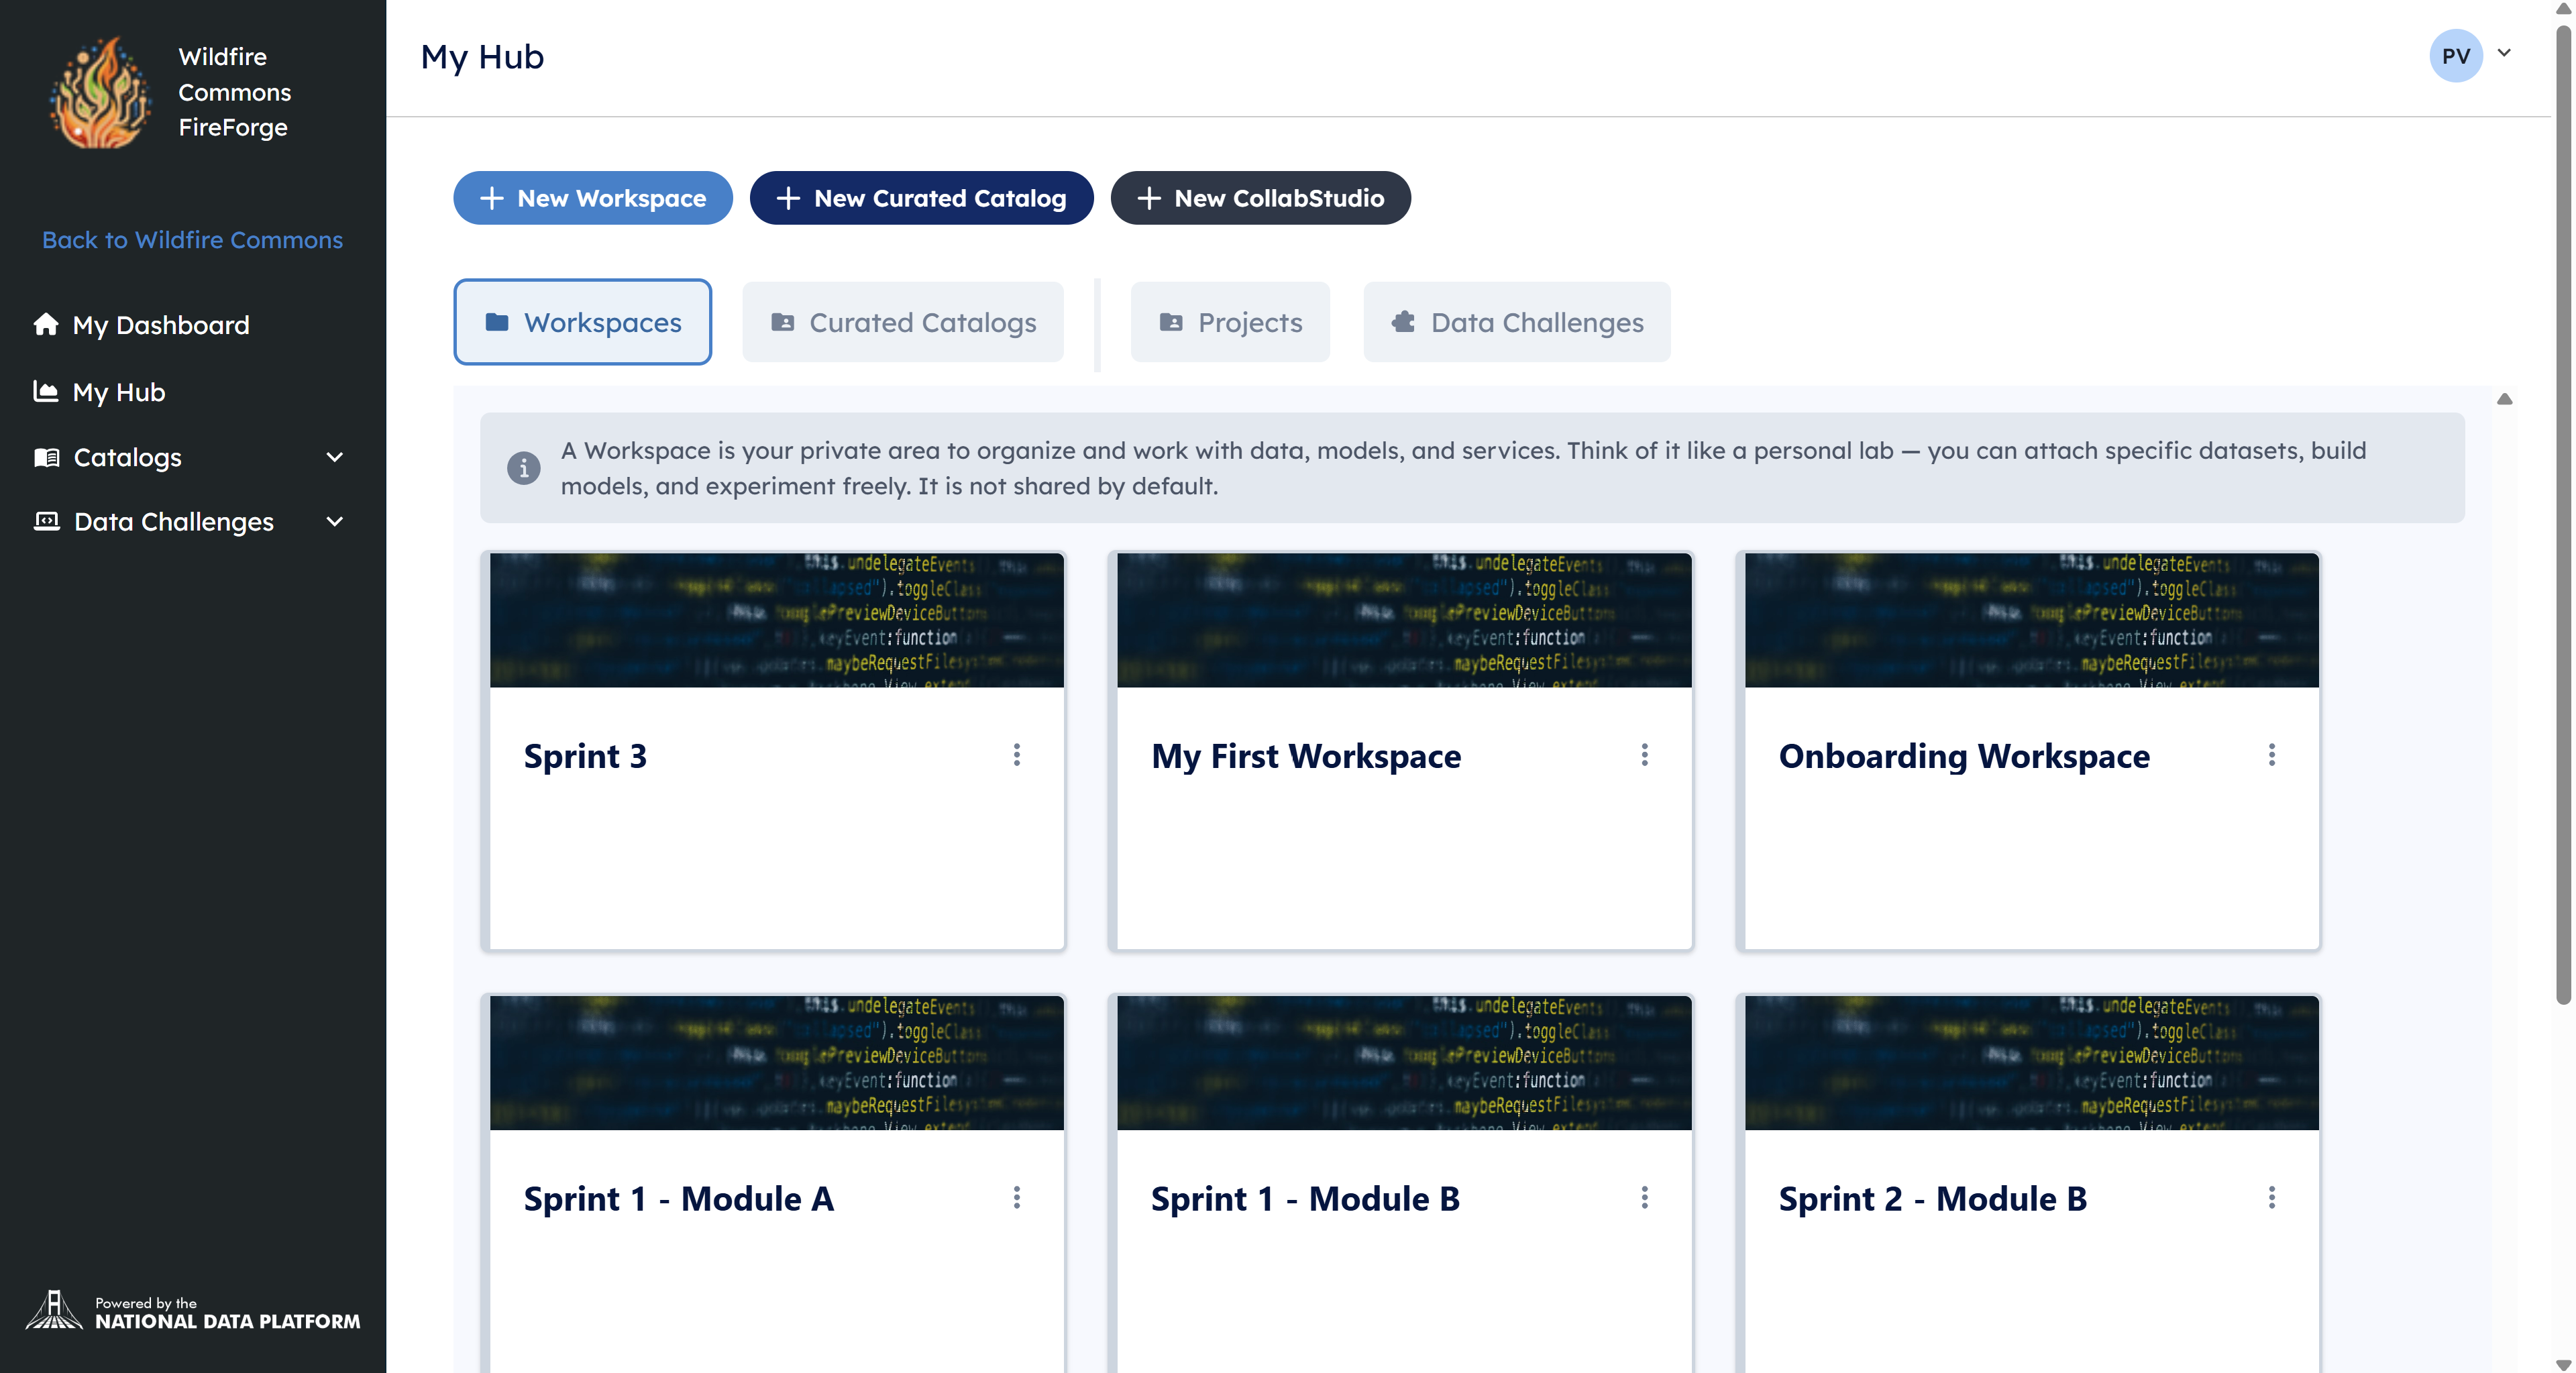Image resolution: width=2576 pixels, height=1373 pixels.
Task: Switch to the Curated Catalogs tab
Action: [903, 322]
